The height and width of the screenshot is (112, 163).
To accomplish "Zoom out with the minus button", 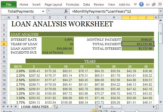I will [x=123, y=111].
